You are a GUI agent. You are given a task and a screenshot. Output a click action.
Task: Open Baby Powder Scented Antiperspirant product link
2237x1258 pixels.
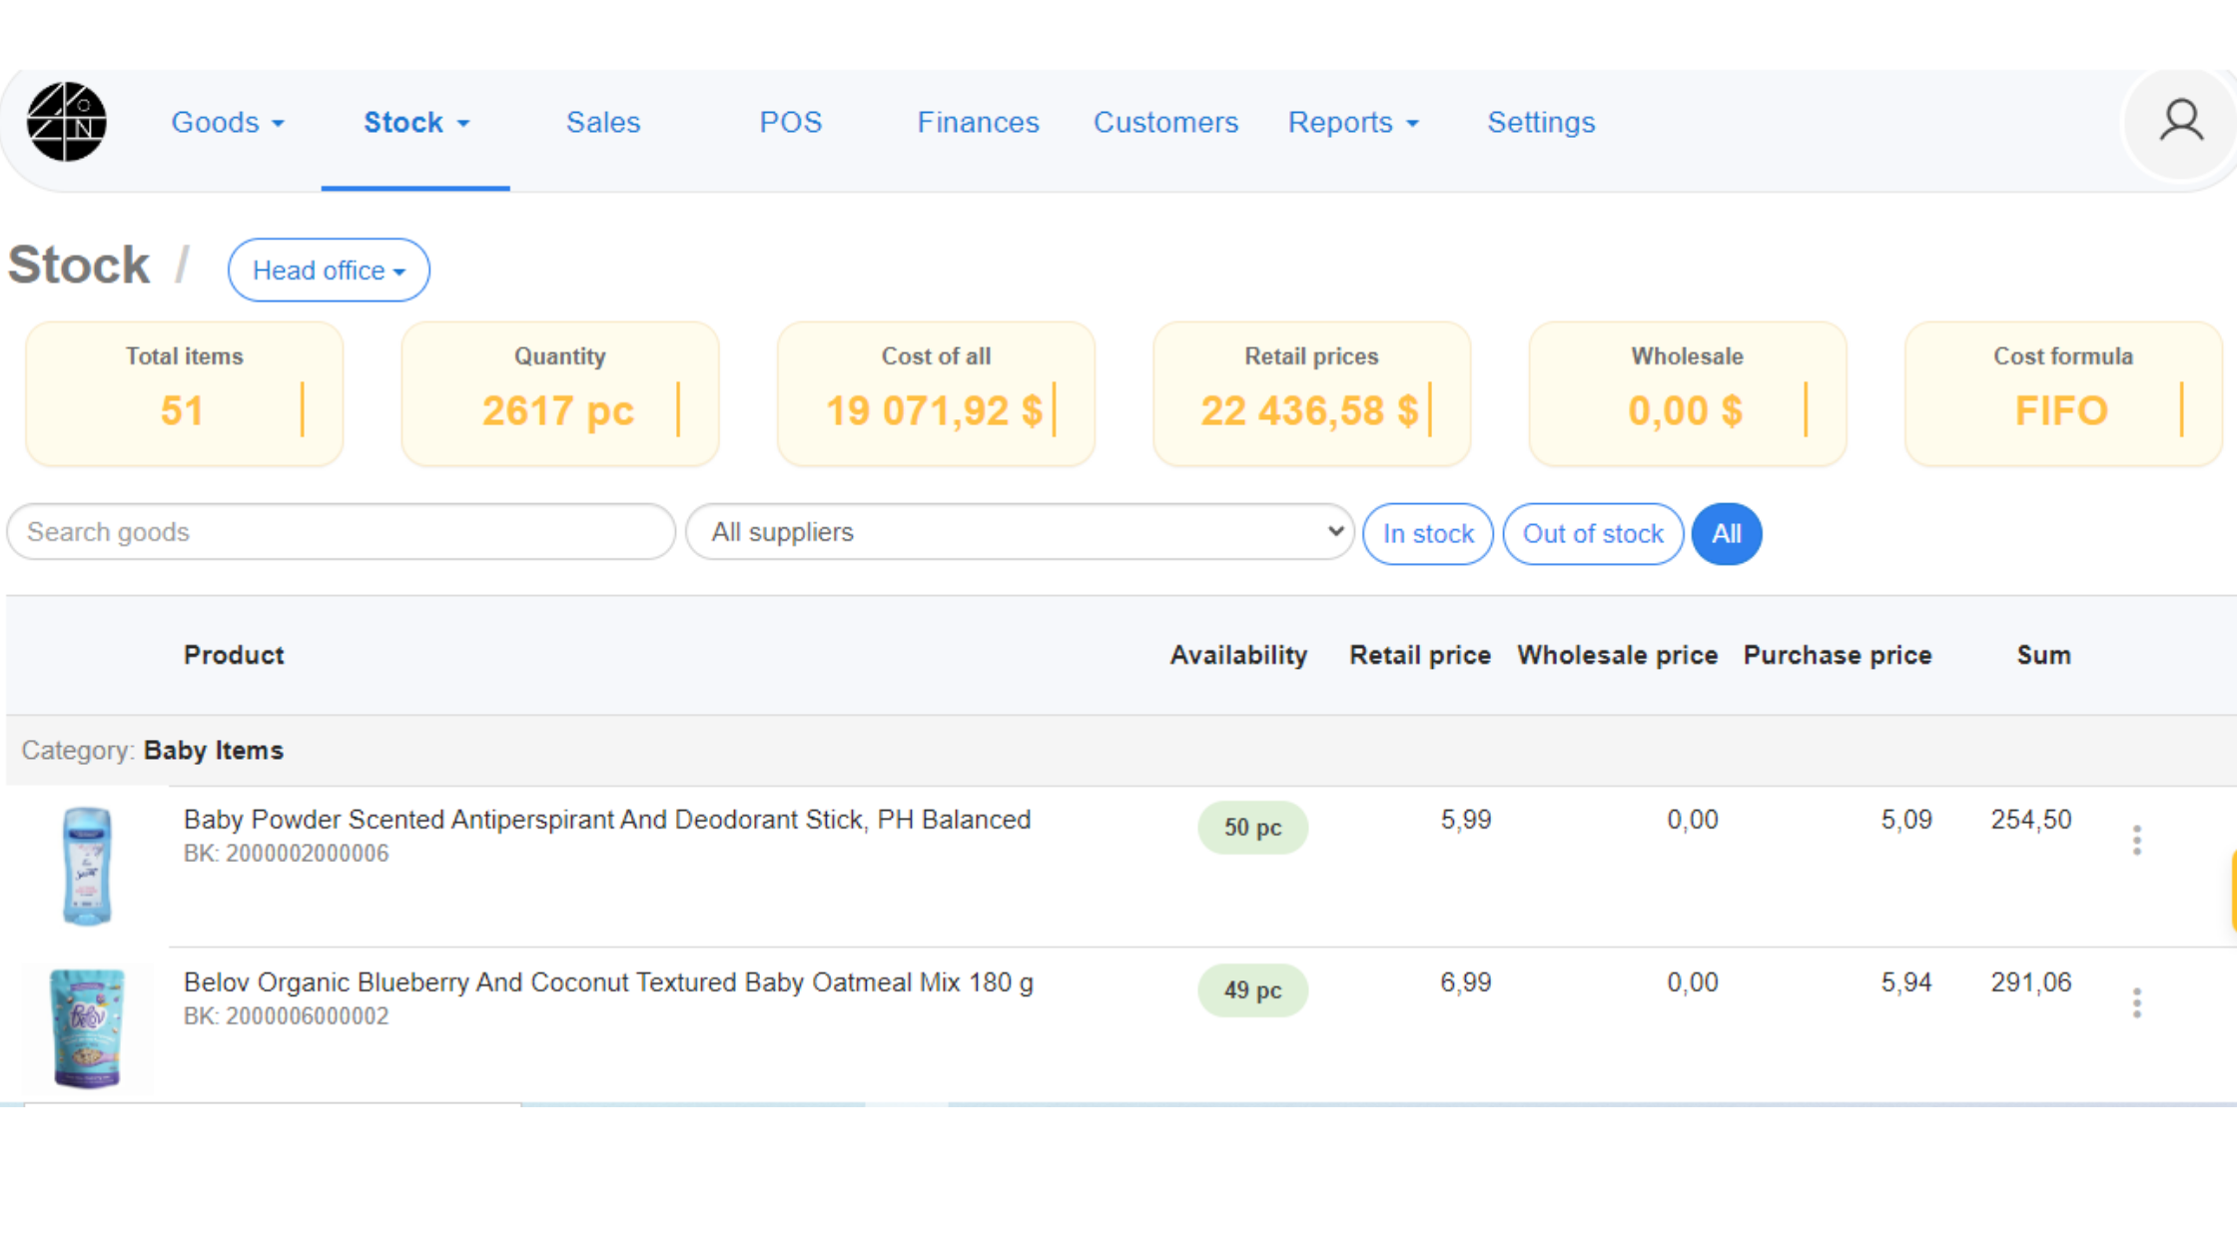[606, 820]
